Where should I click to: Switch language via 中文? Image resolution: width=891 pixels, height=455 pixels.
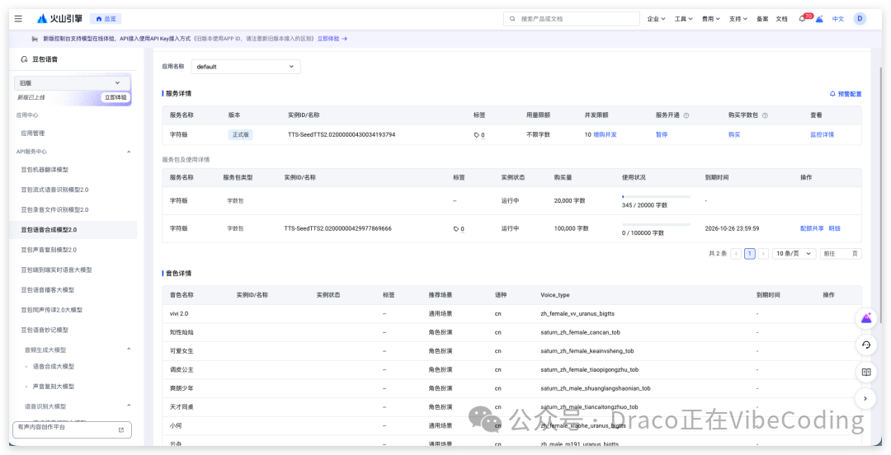838,19
